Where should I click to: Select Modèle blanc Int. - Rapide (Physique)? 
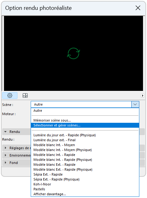85,160
